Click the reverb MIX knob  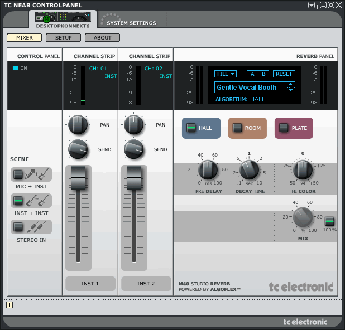coord(303,217)
